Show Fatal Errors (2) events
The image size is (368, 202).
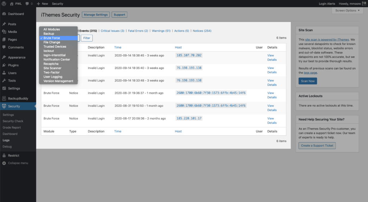click(x=138, y=31)
